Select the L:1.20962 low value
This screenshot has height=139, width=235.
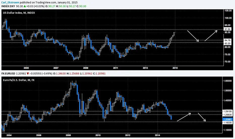[86, 74]
